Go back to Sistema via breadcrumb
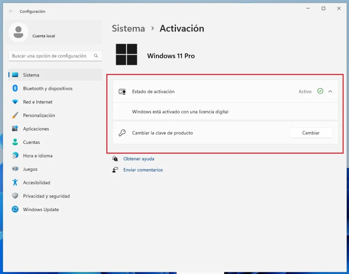 [128, 28]
